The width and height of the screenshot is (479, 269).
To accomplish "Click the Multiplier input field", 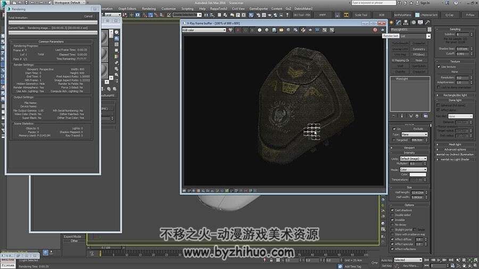I will pyautogui.click(x=416, y=164).
